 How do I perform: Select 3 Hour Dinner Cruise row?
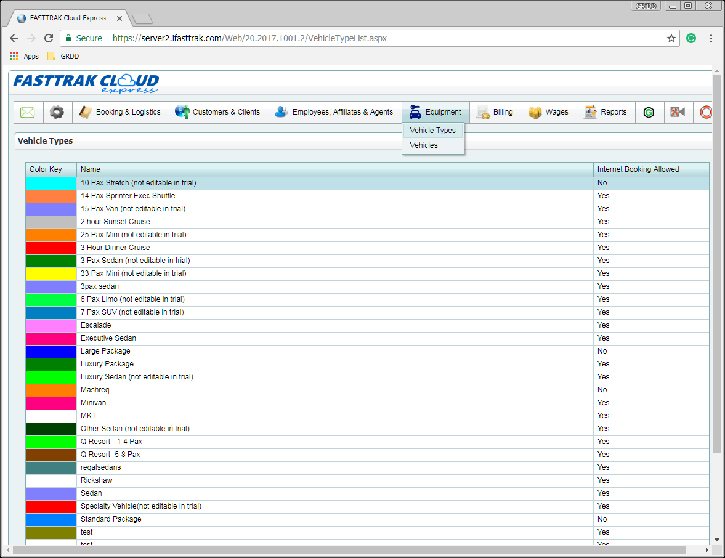click(367, 248)
